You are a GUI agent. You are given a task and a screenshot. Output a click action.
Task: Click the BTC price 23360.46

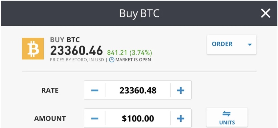76,50
